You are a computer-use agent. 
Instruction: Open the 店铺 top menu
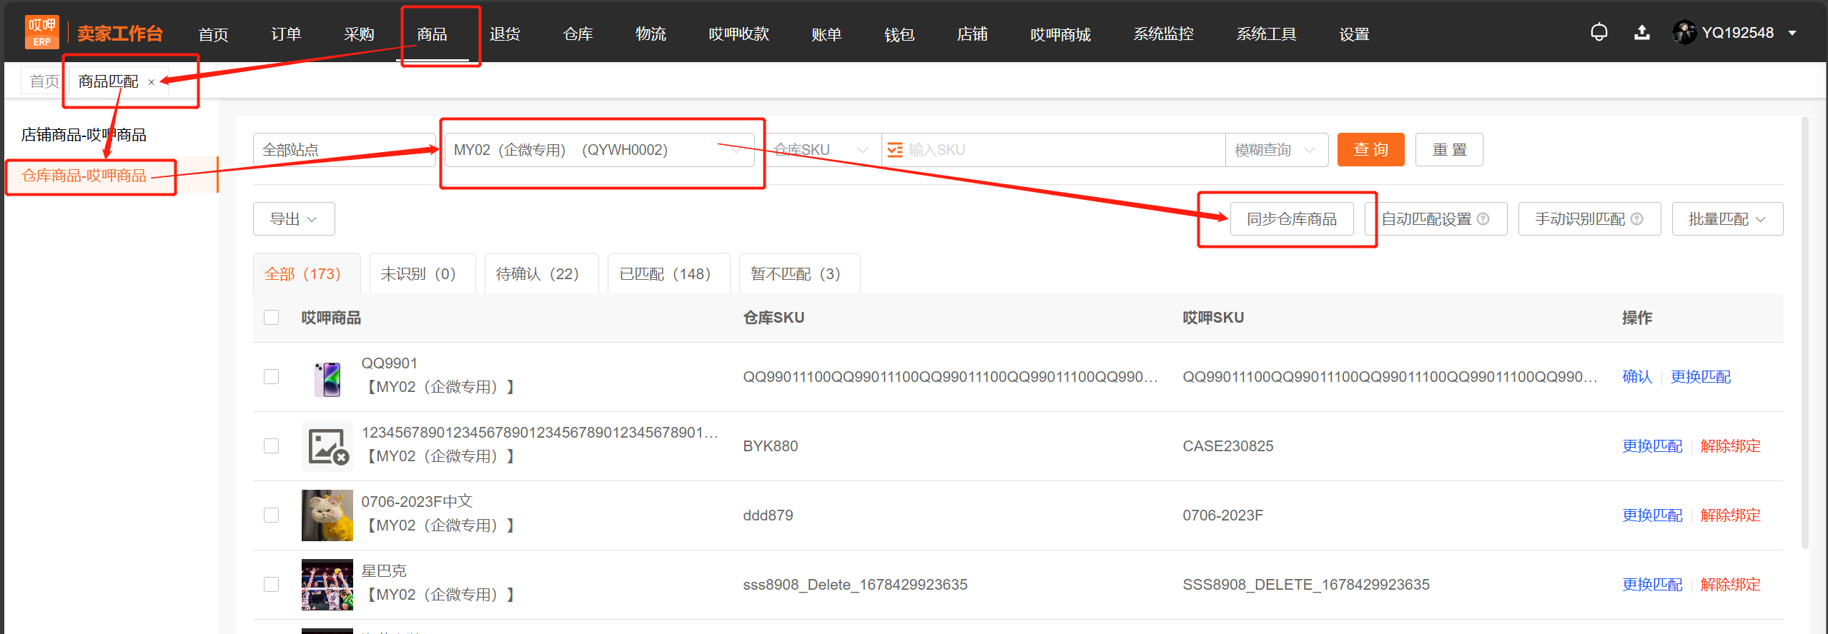click(972, 34)
